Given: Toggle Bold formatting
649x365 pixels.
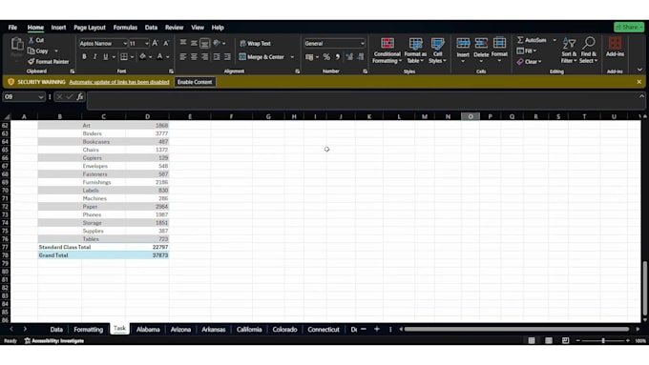Looking at the screenshot, I should (84, 56).
